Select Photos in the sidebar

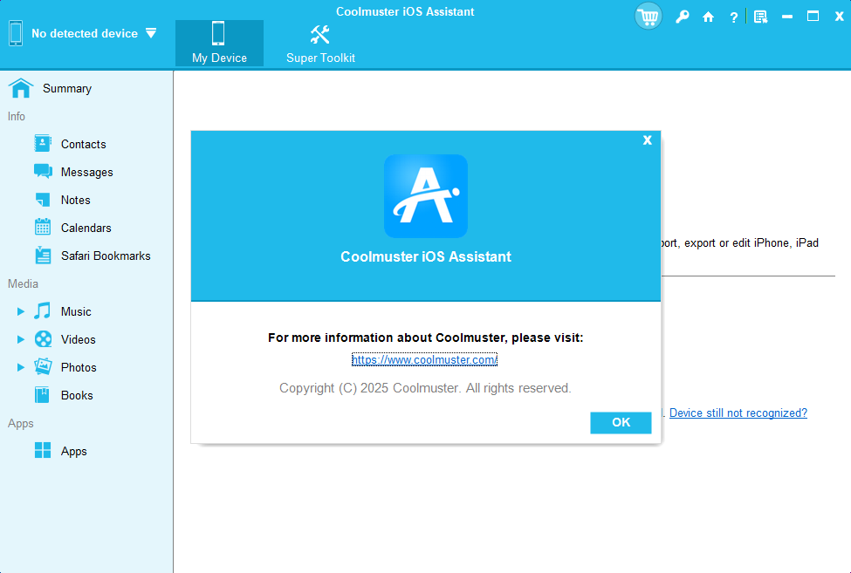pyautogui.click(x=79, y=367)
